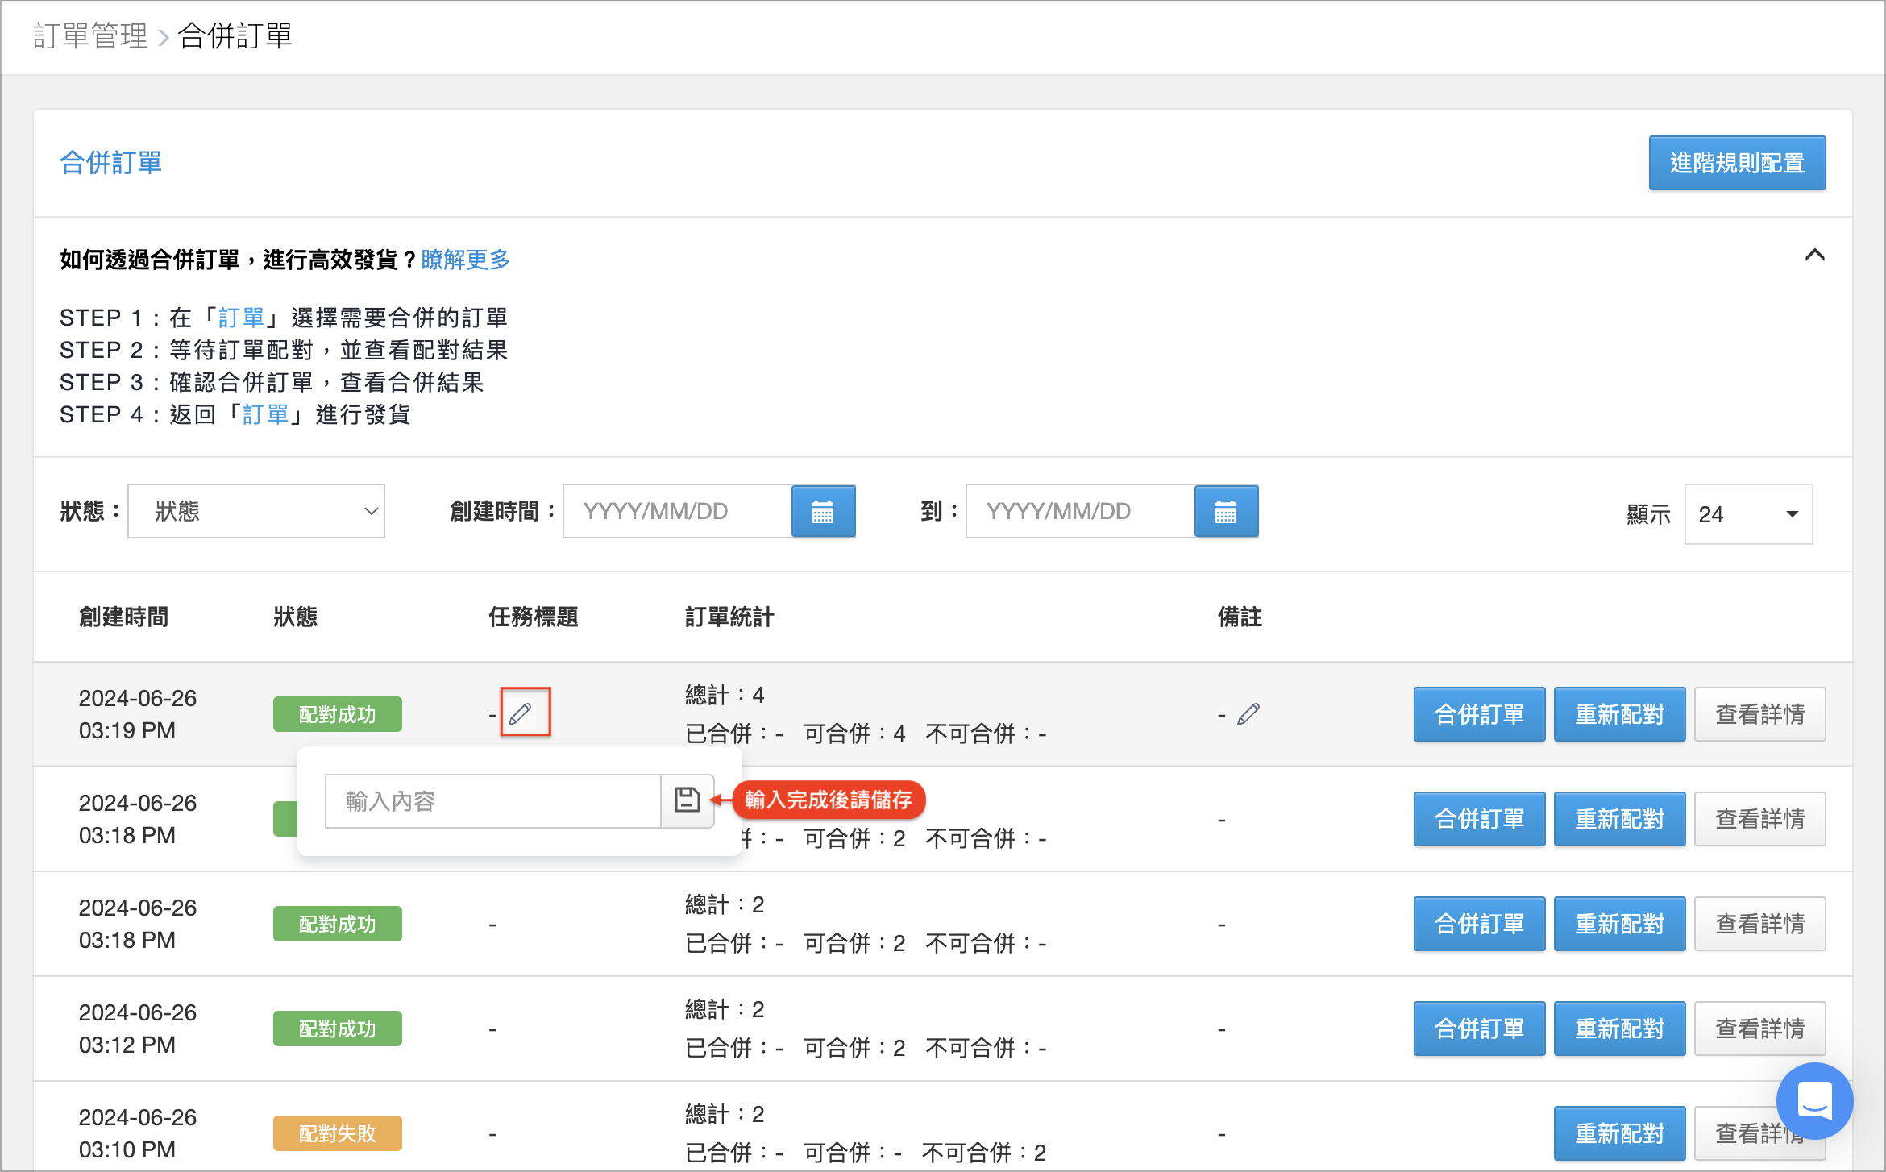This screenshot has height=1172, width=1886.
Task: Click the 狀態 column header
Action: (x=295, y=617)
